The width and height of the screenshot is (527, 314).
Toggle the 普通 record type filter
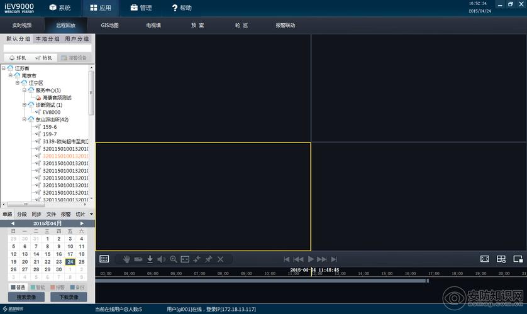pos(18,287)
